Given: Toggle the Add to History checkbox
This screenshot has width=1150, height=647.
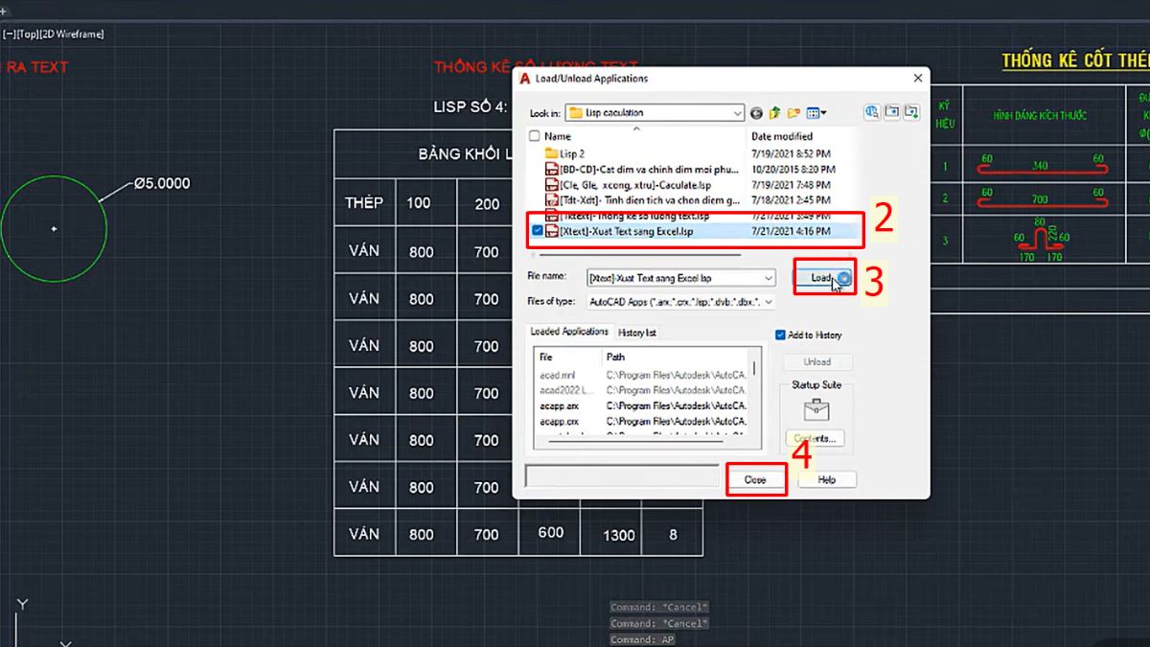Looking at the screenshot, I should (x=780, y=335).
